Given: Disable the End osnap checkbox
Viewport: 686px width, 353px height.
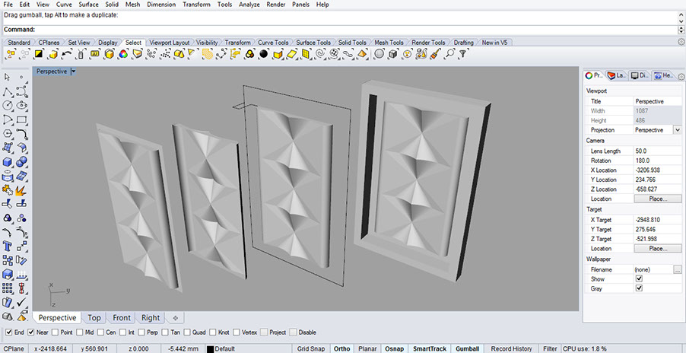Looking at the screenshot, I should point(8,332).
